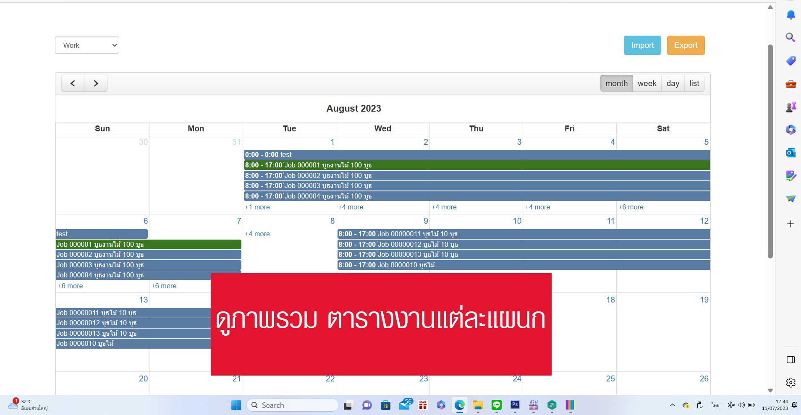Image resolution: width=801 pixels, height=415 pixels.
Task: Open 8:00 Job 000004 event starting August 1
Action: pyautogui.click(x=477, y=196)
